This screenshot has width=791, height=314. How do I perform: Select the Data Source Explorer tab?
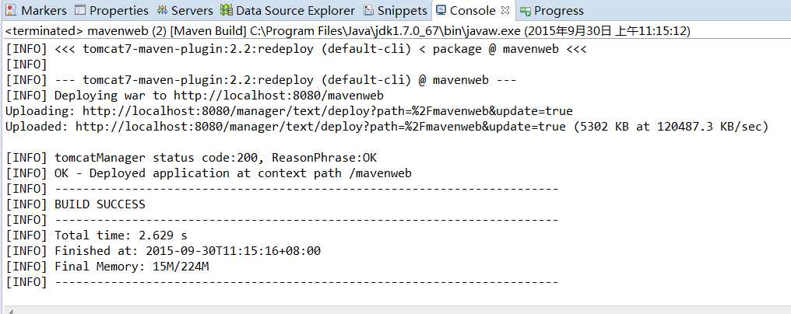click(288, 11)
